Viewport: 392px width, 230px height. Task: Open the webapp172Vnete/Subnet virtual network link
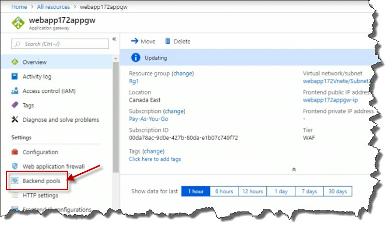point(336,81)
